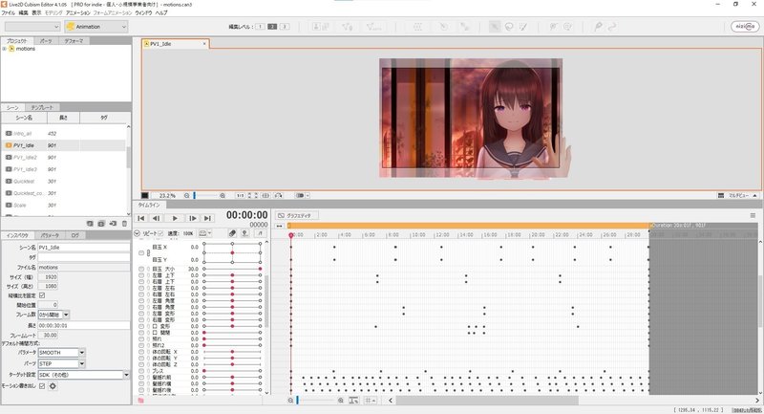Click the import scene arrow icon

(x=113, y=224)
